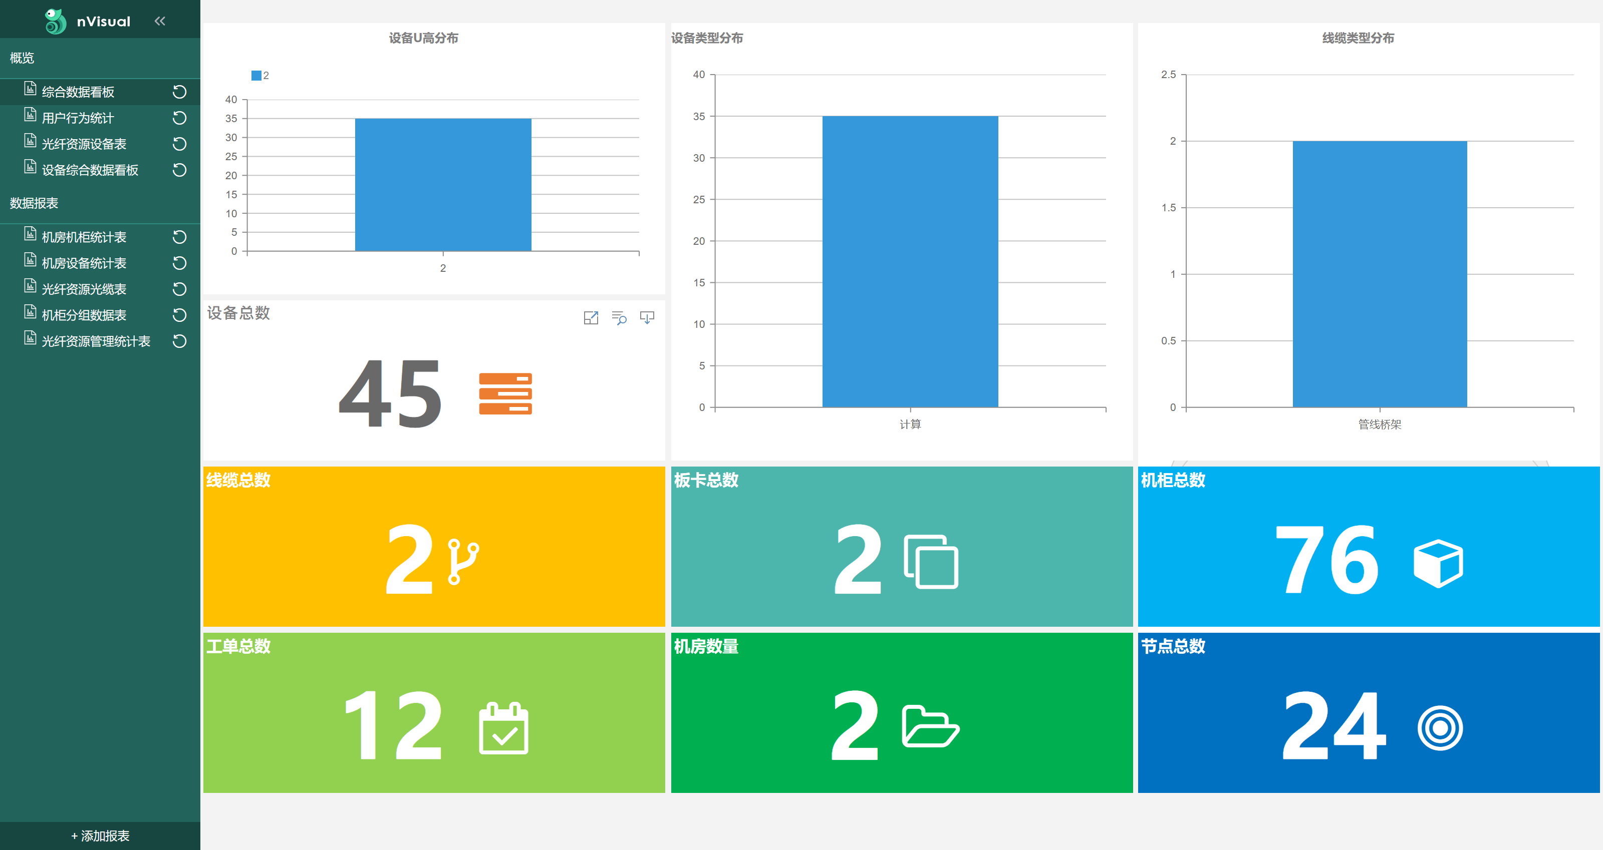Open 机房机柜统计表 from the sidebar

83,237
